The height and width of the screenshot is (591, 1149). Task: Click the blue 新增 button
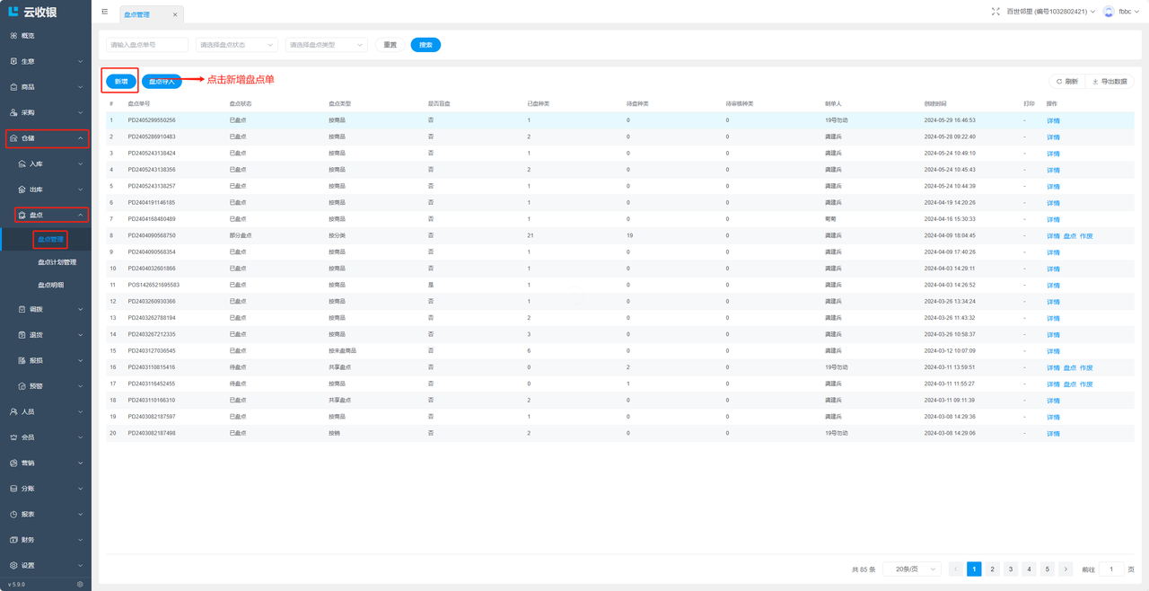tap(121, 82)
